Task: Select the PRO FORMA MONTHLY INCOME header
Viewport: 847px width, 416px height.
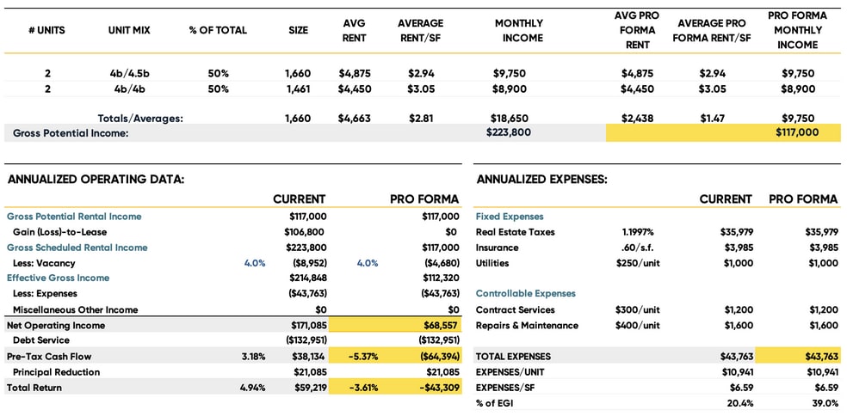Action: tap(797, 30)
